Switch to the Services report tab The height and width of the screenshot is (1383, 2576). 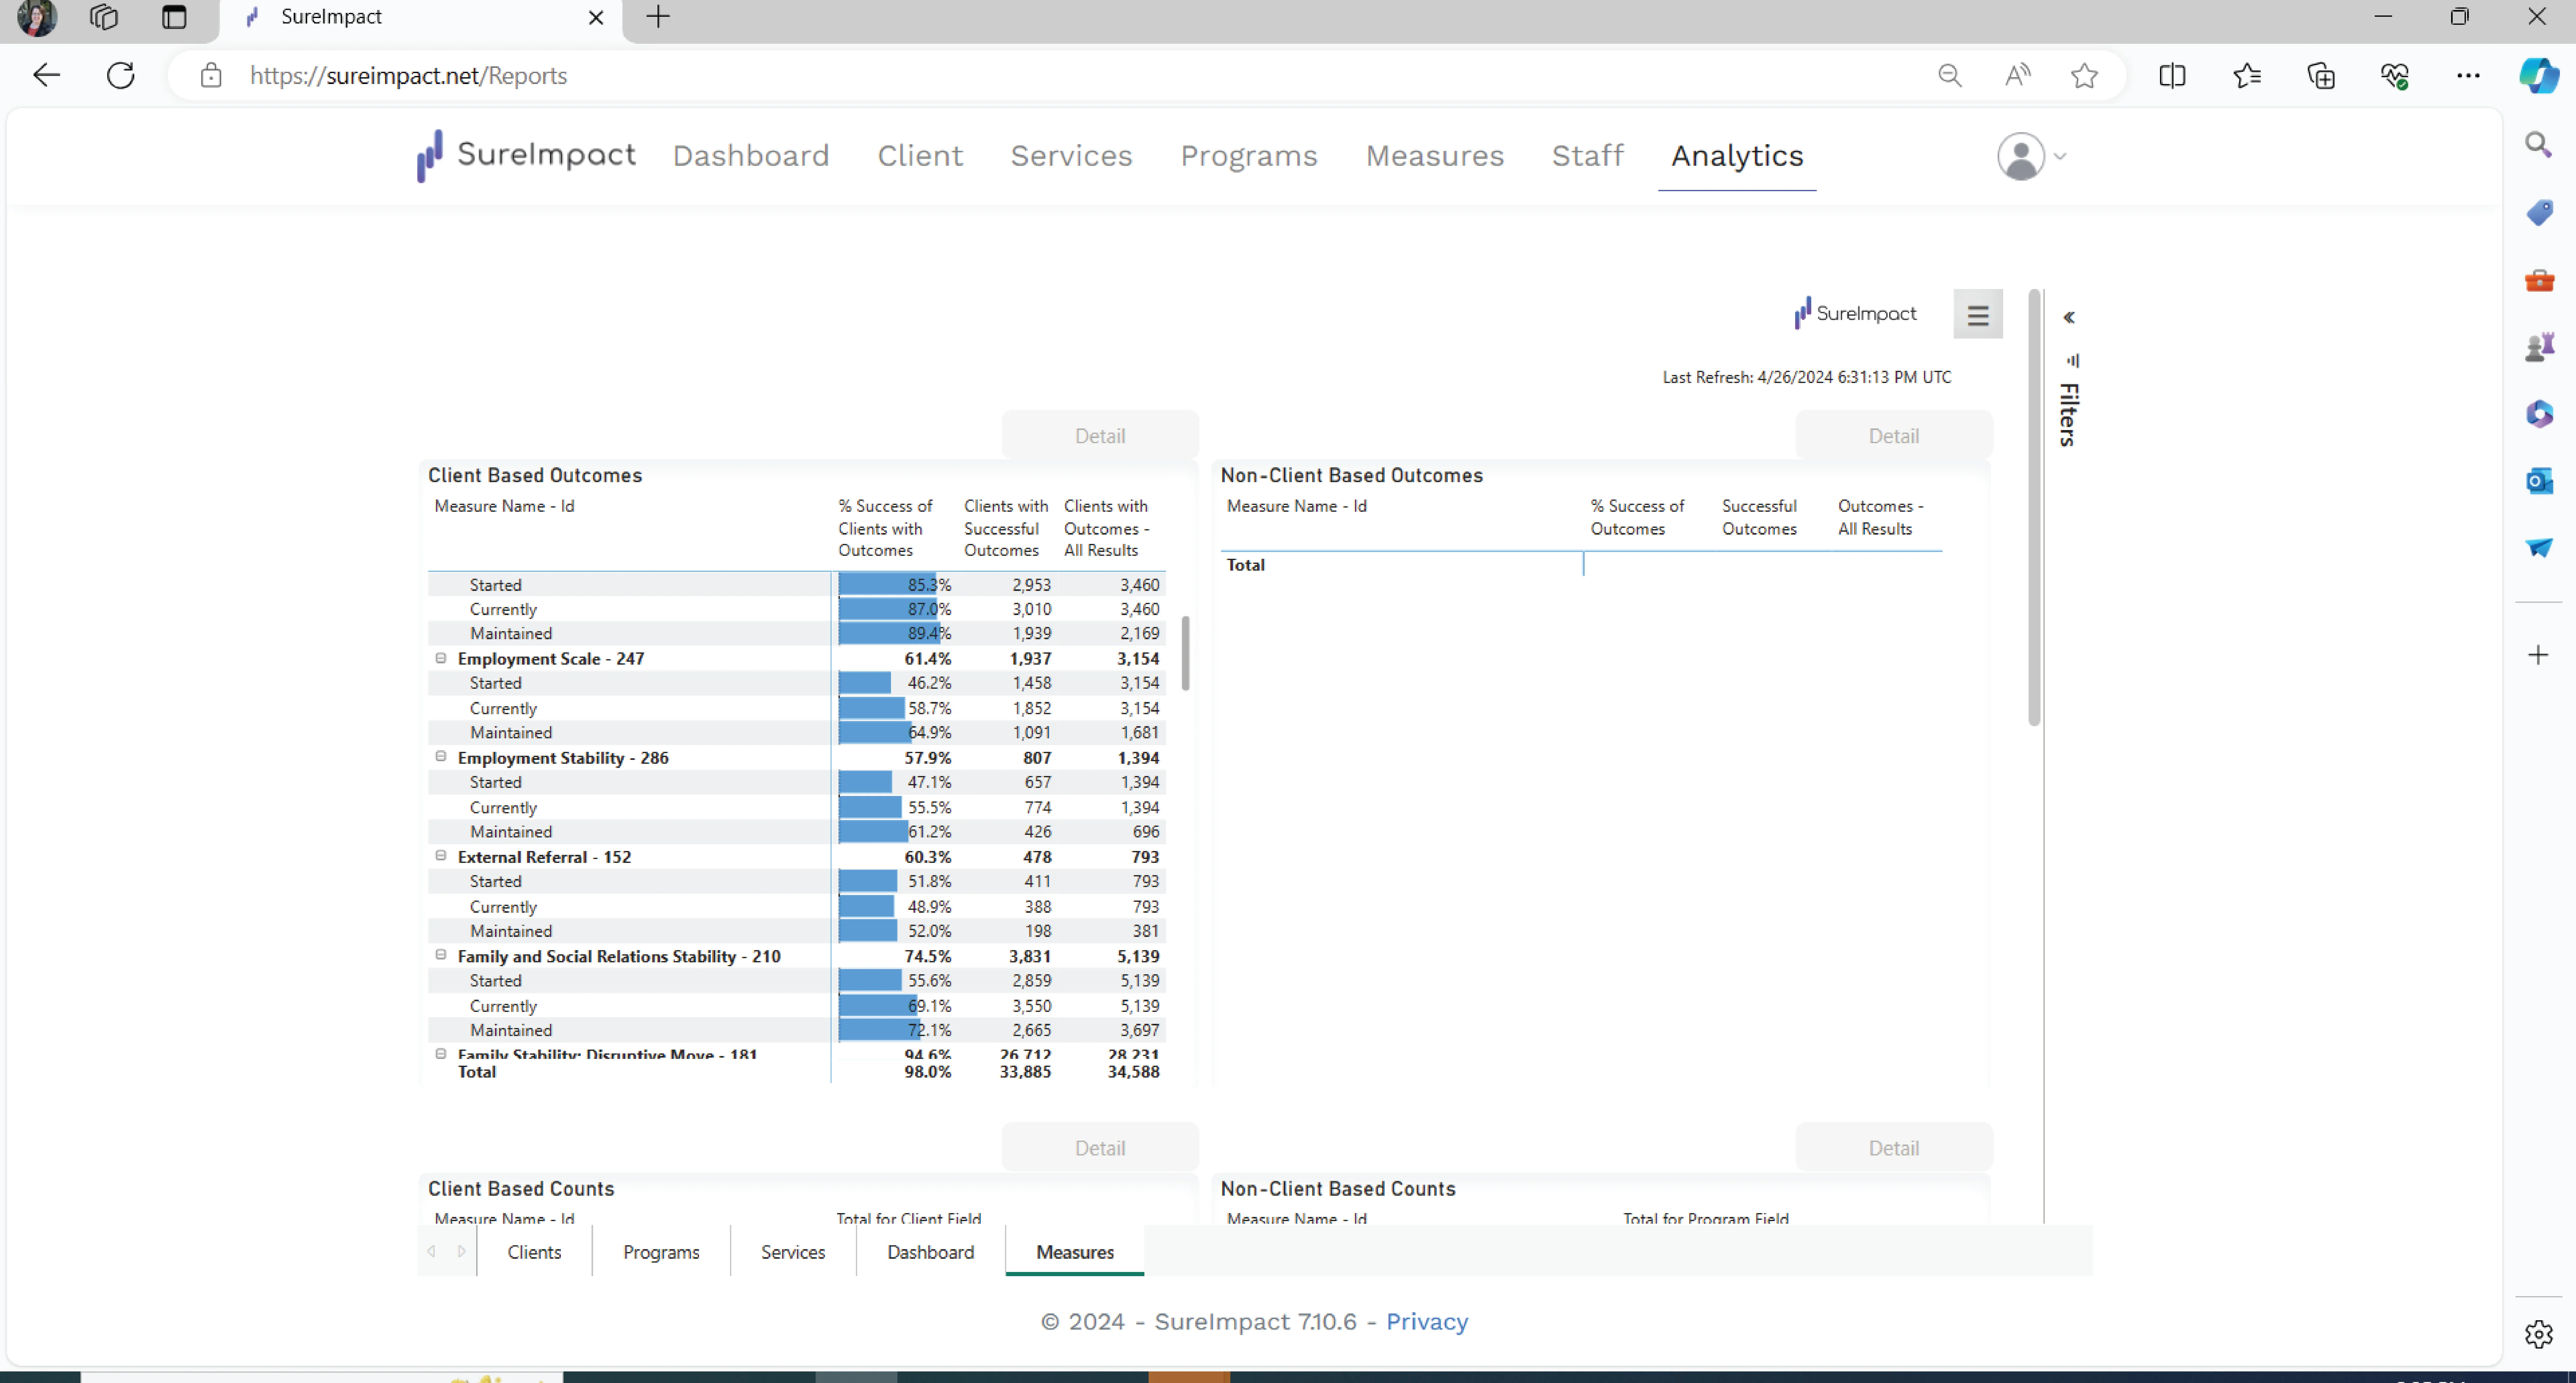(793, 1252)
